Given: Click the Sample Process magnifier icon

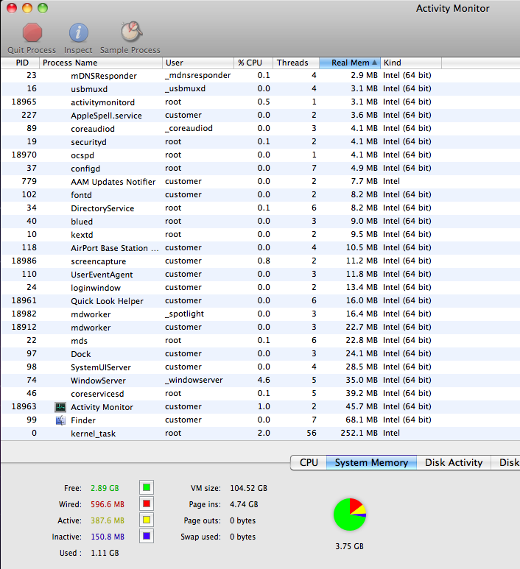Looking at the screenshot, I should coord(131,32).
